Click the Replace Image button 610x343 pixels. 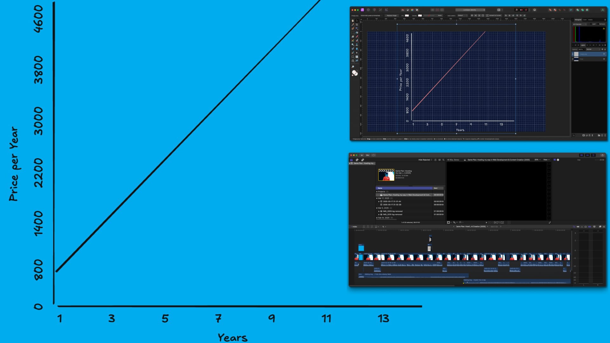391,16
